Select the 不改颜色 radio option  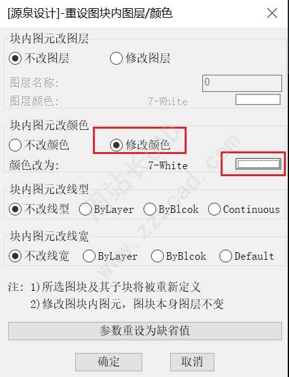(39, 145)
